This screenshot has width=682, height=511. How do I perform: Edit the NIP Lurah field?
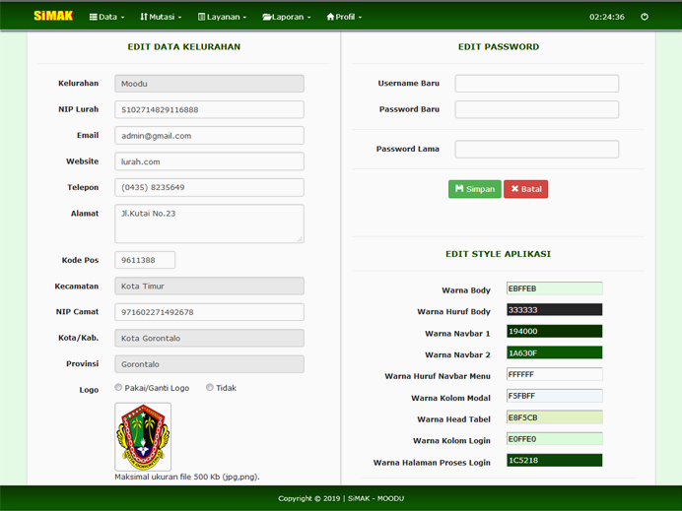(209, 109)
